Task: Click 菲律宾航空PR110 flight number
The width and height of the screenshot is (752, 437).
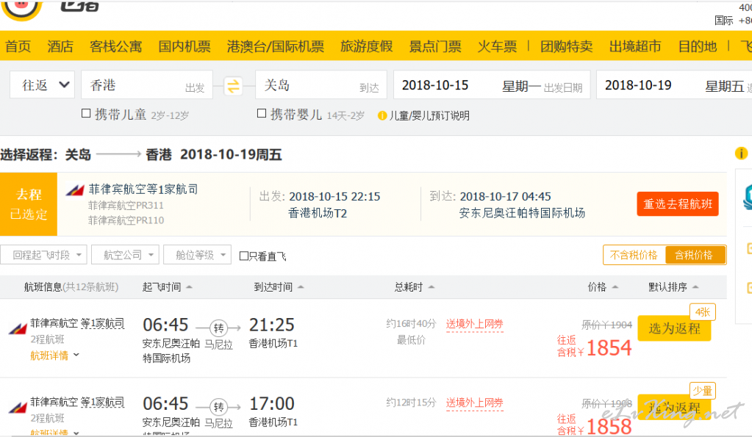Action: pos(126,220)
